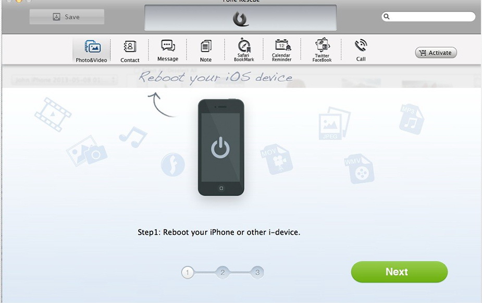Select the Calendar Reminder icon

(281, 51)
